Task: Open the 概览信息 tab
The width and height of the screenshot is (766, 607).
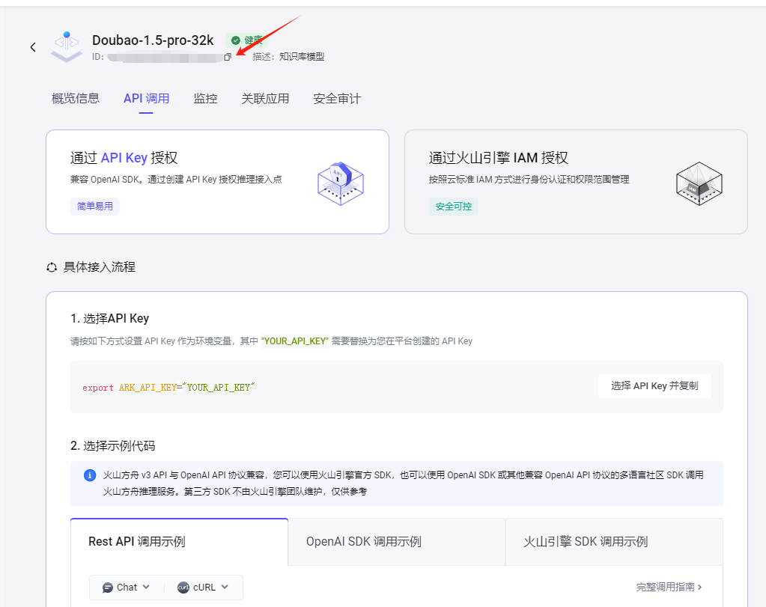Action: [76, 99]
